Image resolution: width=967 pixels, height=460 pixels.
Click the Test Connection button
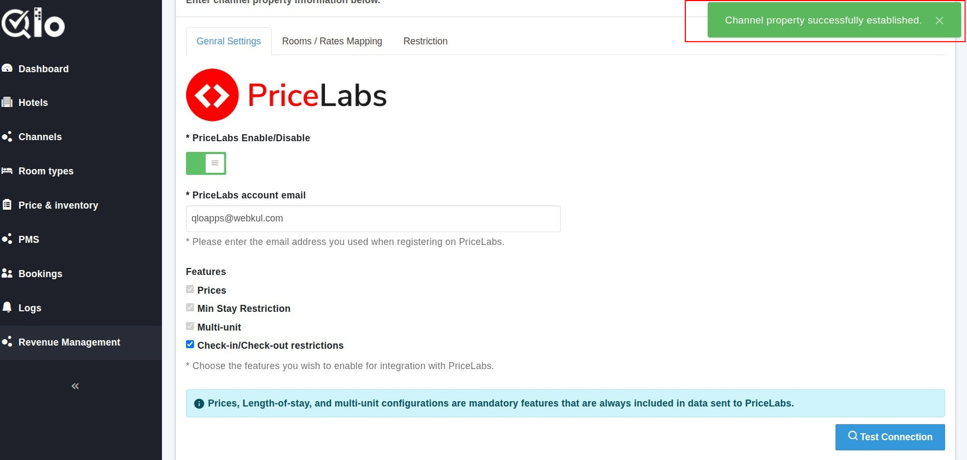click(889, 437)
